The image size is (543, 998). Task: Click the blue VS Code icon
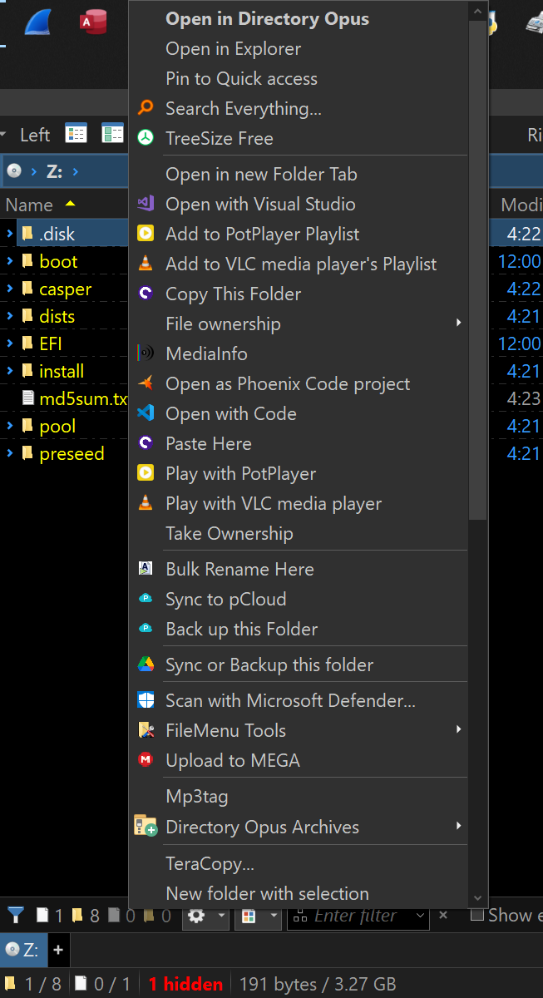click(x=146, y=413)
